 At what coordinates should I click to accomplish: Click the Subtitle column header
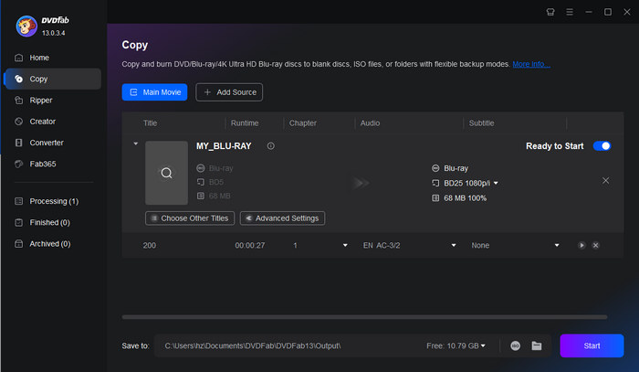(481, 122)
